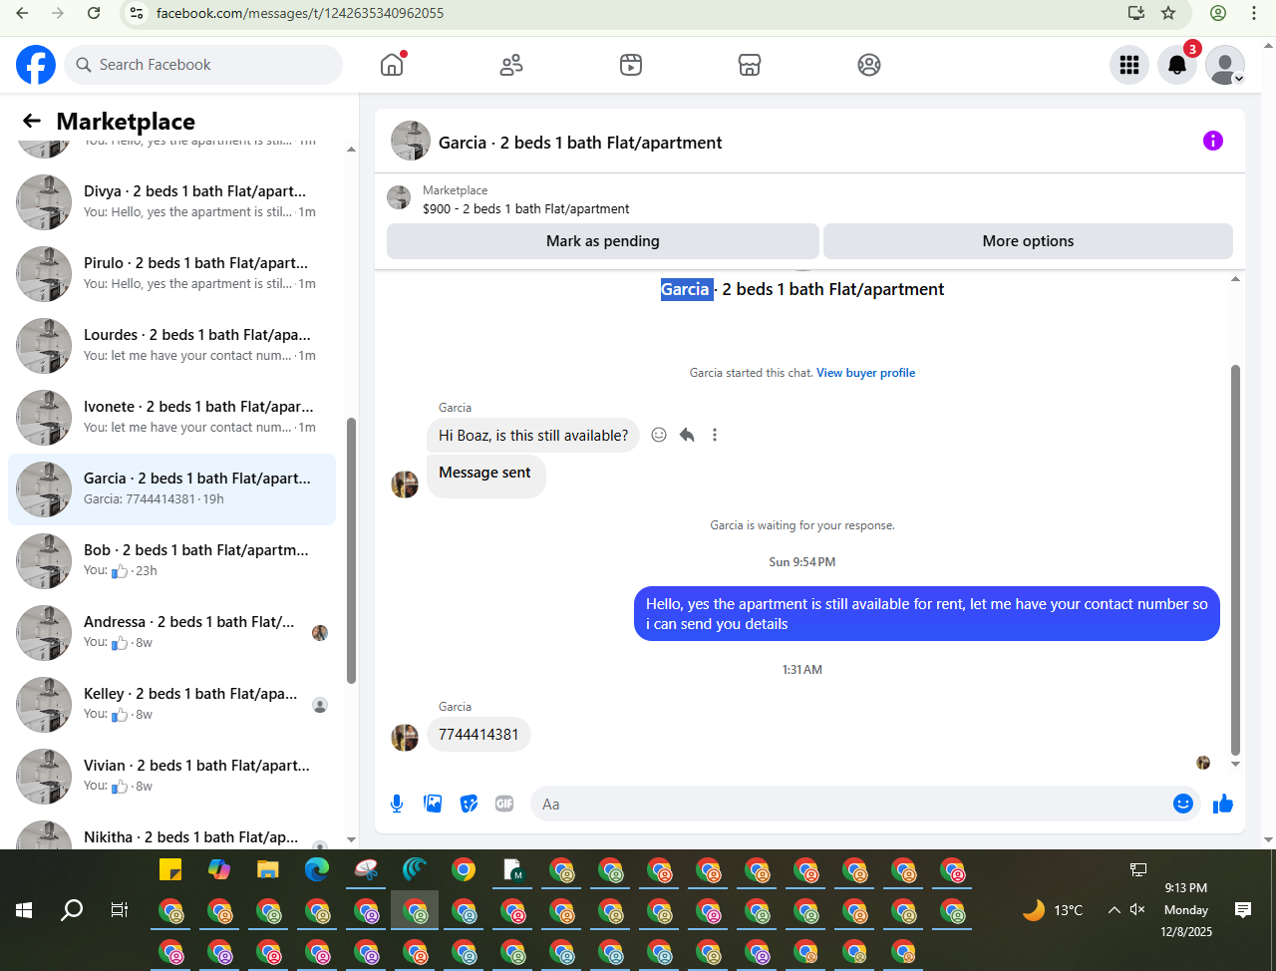Attach a photo with the image icon
The width and height of the screenshot is (1276, 971).
tap(433, 804)
